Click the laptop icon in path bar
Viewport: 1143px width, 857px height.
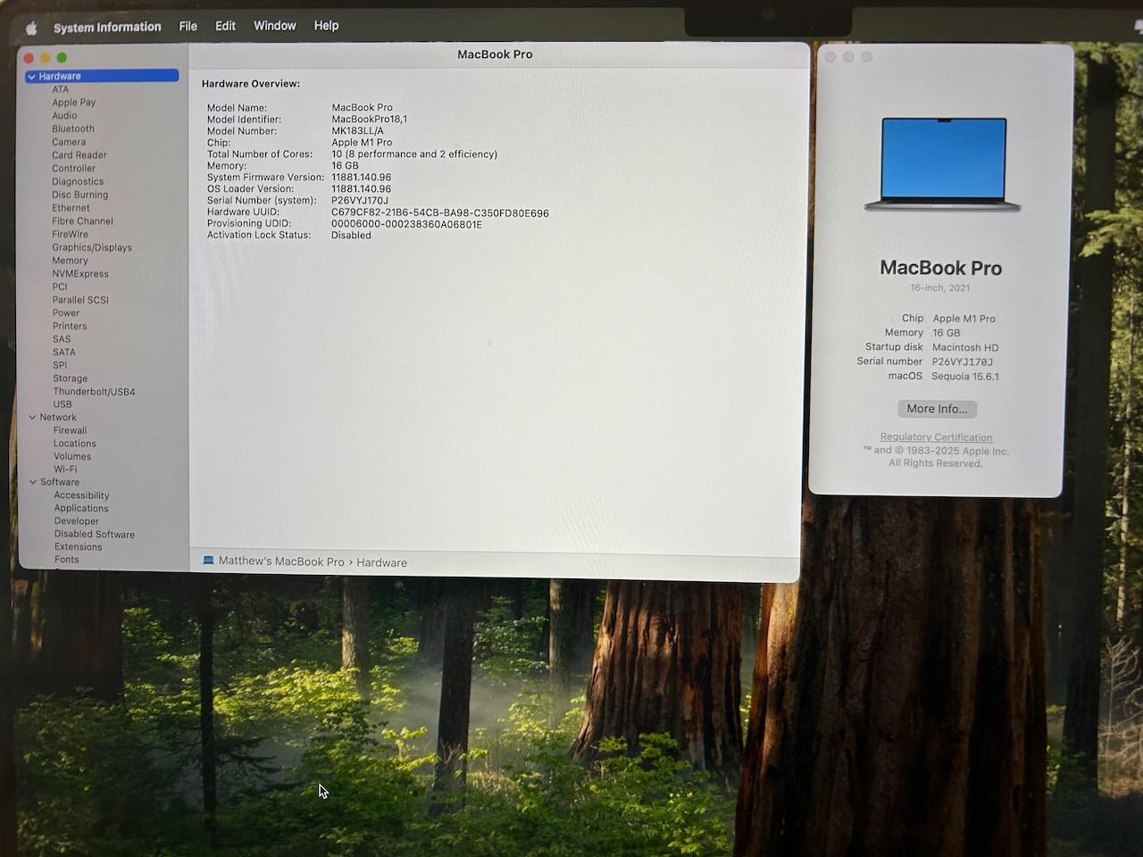(208, 561)
